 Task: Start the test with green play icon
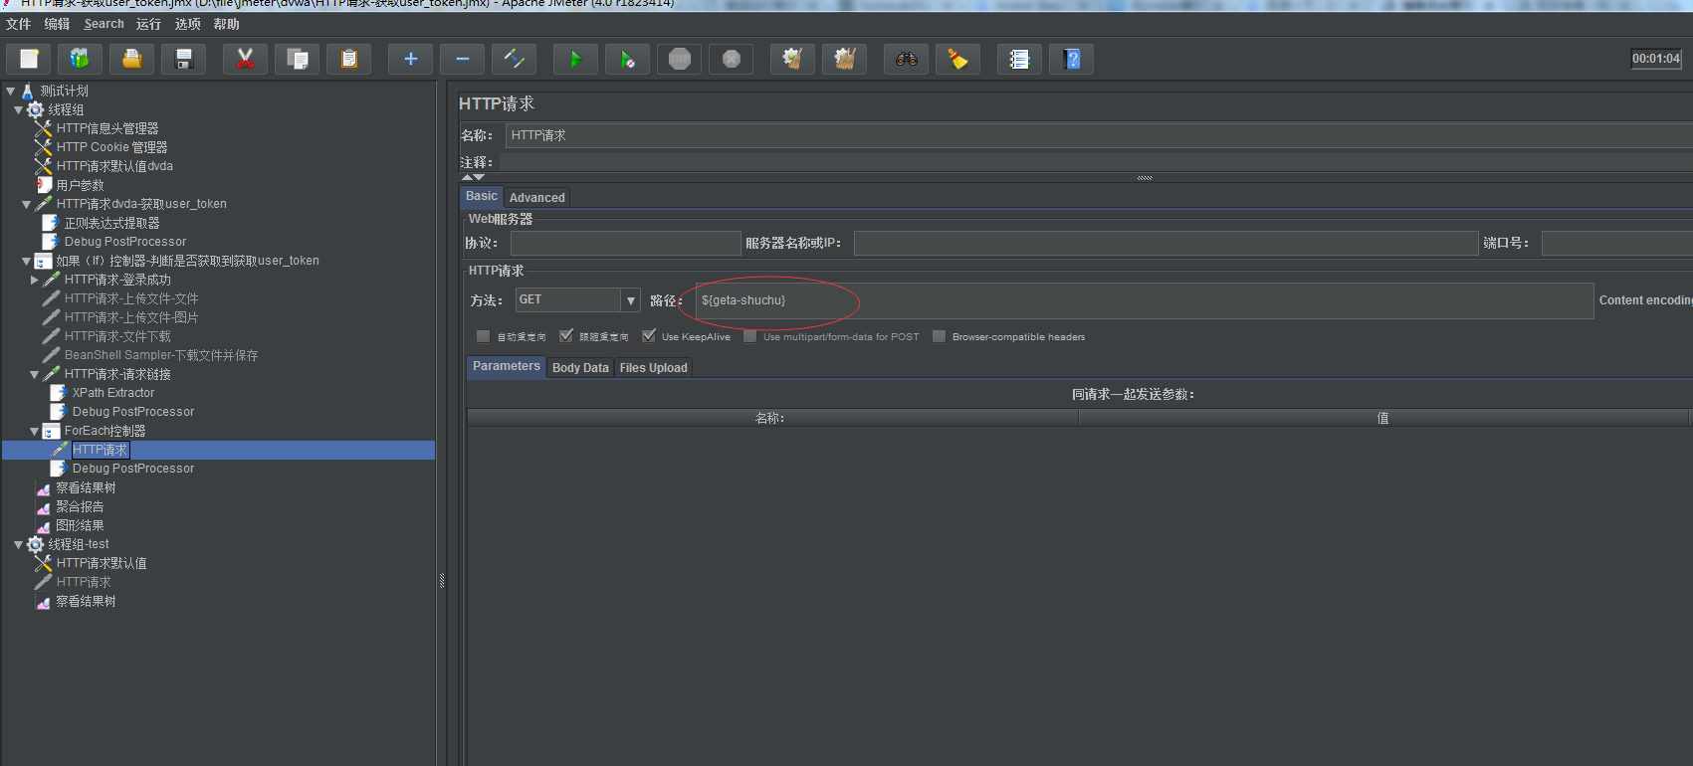tap(575, 59)
